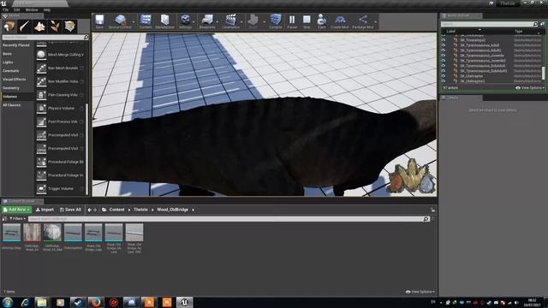
Task: Select the Procedural Foliage Blocking Volume item
Action: (60, 162)
